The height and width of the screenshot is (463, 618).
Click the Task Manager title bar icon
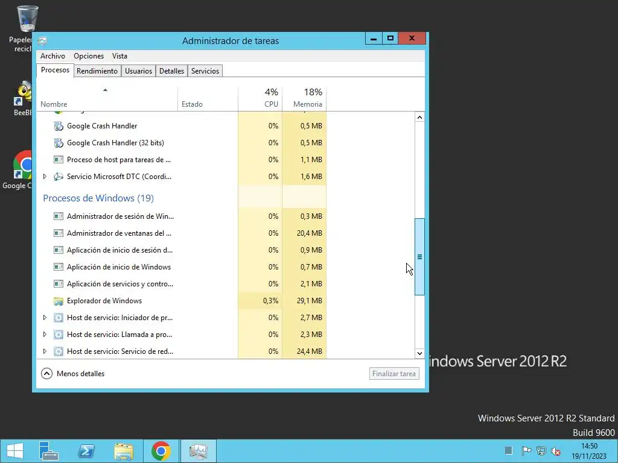(43, 40)
